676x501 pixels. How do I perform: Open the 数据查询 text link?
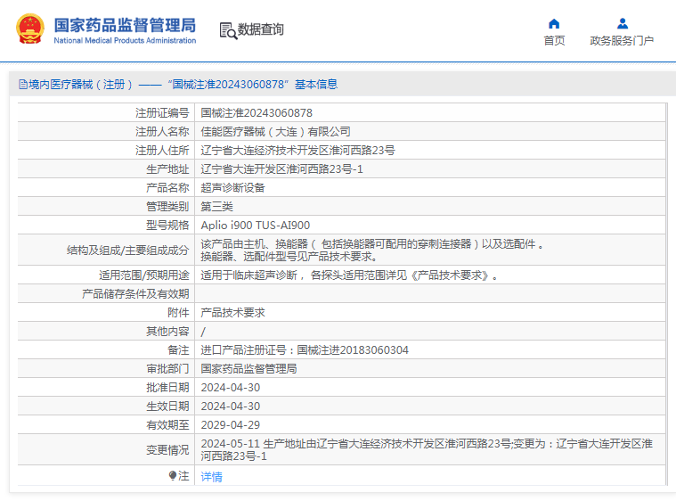coord(260,29)
